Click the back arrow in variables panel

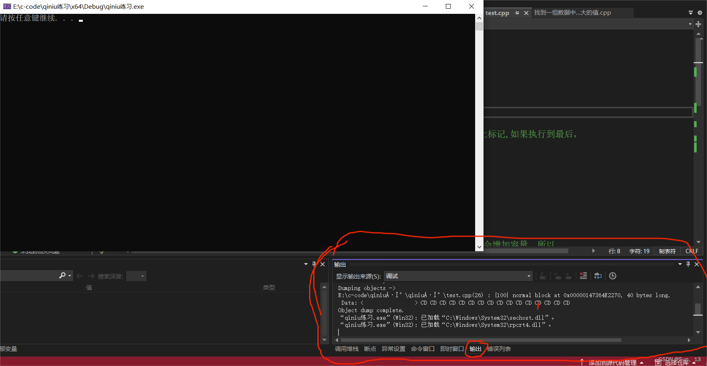(80, 276)
